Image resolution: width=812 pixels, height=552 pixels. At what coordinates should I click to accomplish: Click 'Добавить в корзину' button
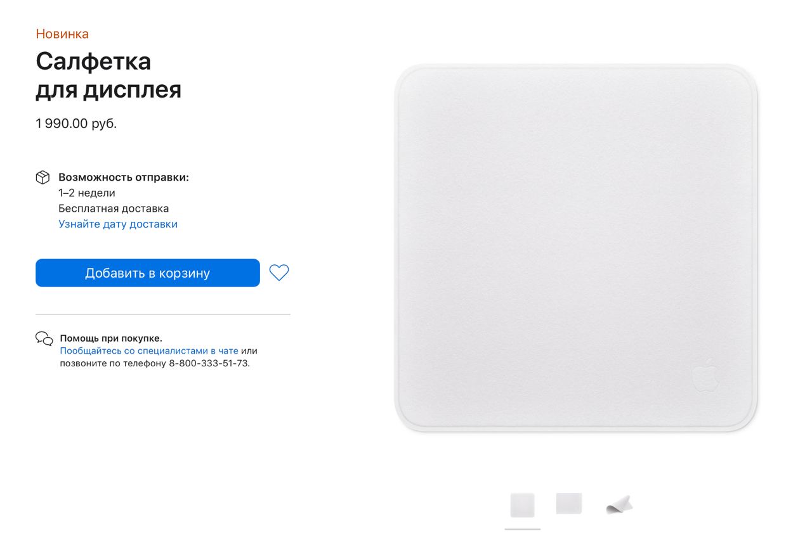[x=148, y=273]
